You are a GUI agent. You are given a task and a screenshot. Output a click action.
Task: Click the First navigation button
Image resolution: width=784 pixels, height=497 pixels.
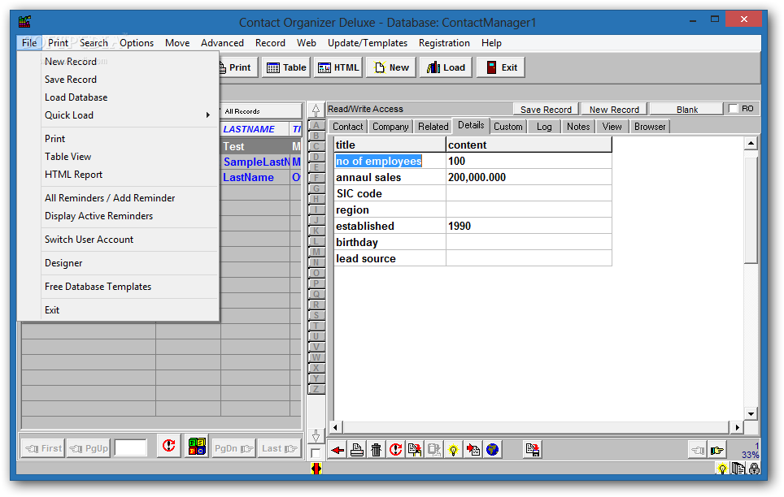pos(43,448)
